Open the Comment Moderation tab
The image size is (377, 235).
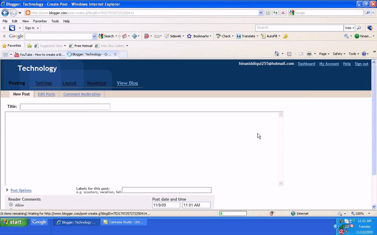click(82, 94)
